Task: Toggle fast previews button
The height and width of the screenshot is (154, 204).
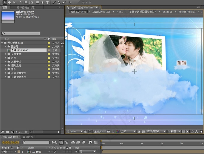Action: (188, 132)
